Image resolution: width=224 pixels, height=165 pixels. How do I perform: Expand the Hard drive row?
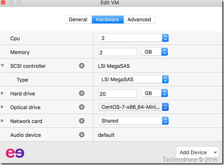pos(2,93)
